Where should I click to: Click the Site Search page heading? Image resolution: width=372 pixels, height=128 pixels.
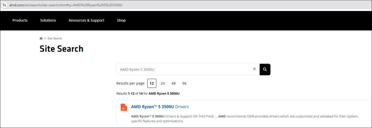coord(61,49)
